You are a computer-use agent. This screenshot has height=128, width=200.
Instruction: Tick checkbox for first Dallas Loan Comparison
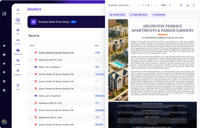pos(30,67)
